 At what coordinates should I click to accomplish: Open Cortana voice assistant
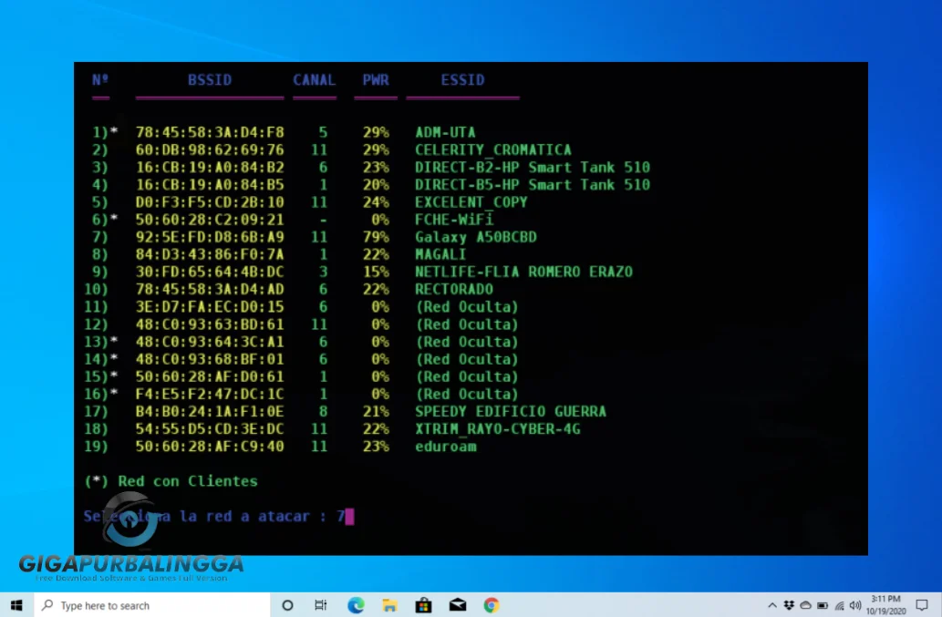(287, 604)
